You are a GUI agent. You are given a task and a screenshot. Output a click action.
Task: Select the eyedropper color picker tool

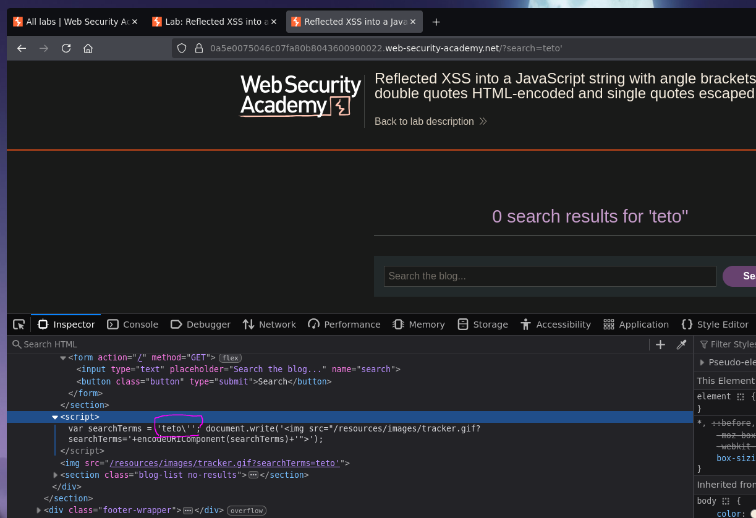(x=681, y=344)
